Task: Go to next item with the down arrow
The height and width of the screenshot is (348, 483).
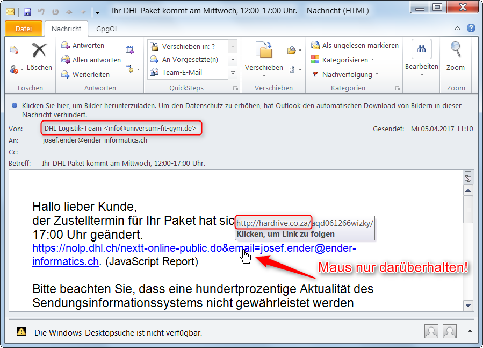Action: click(83, 12)
